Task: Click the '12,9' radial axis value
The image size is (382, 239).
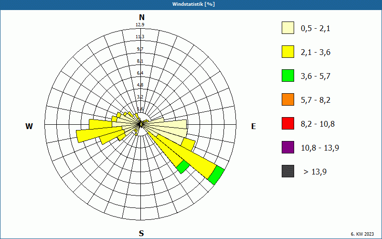Action: tap(140, 25)
